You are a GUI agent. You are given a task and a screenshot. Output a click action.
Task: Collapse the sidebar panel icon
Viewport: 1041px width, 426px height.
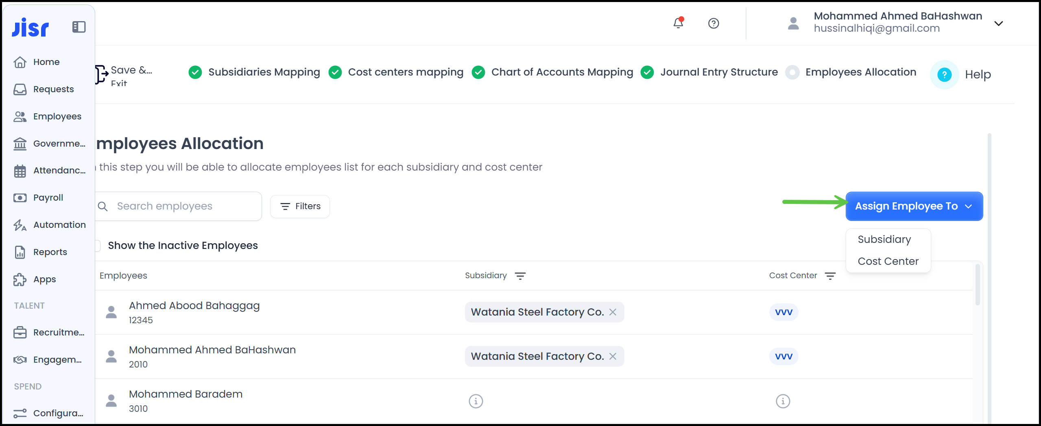(79, 27)
